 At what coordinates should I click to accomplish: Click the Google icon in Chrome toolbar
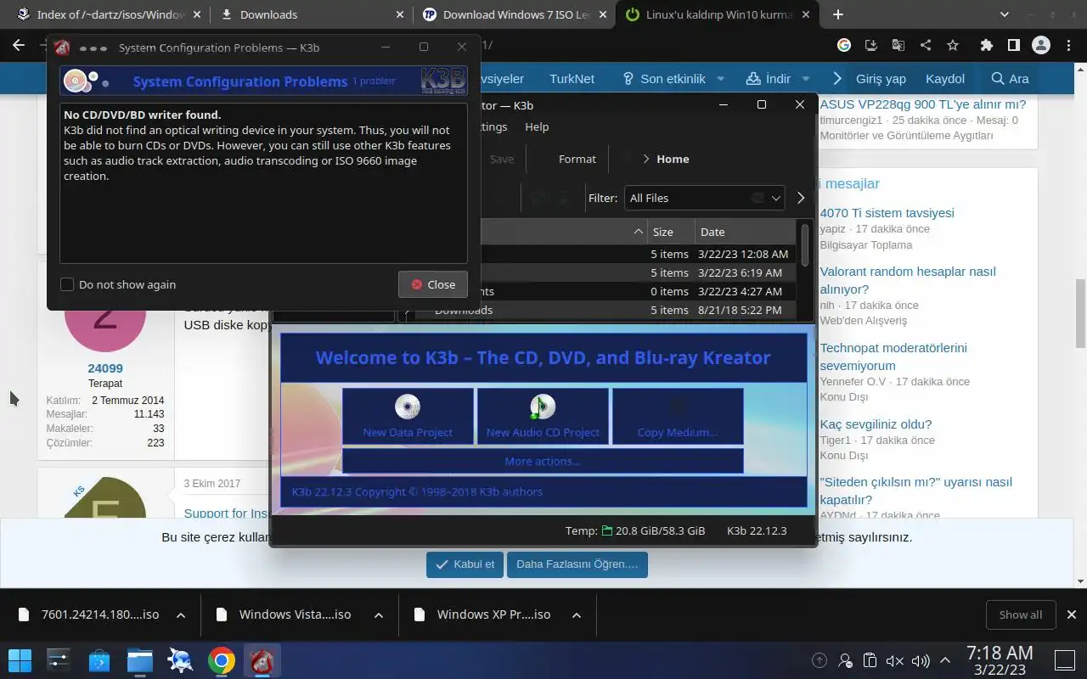pyautogui.click(x=843, y=45)
